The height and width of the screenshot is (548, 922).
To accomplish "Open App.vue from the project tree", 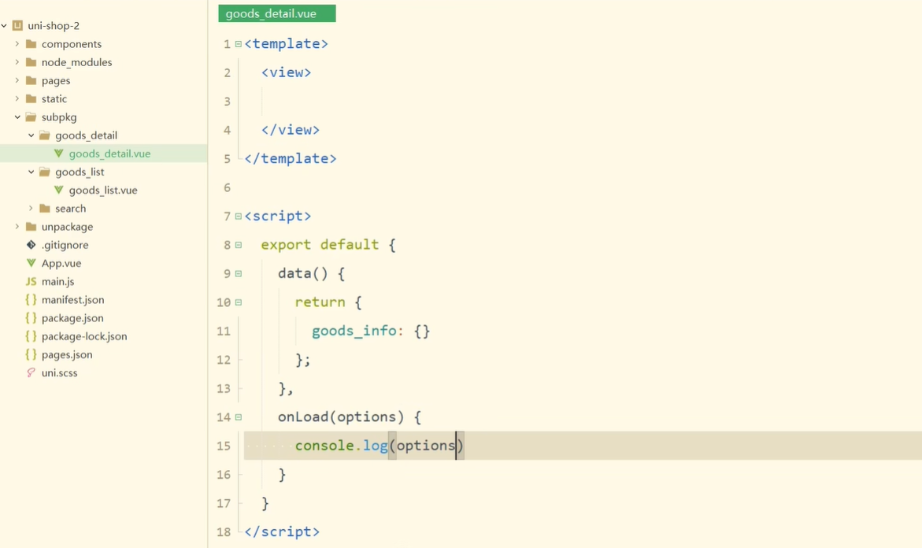I will click(x=61, y=263).
